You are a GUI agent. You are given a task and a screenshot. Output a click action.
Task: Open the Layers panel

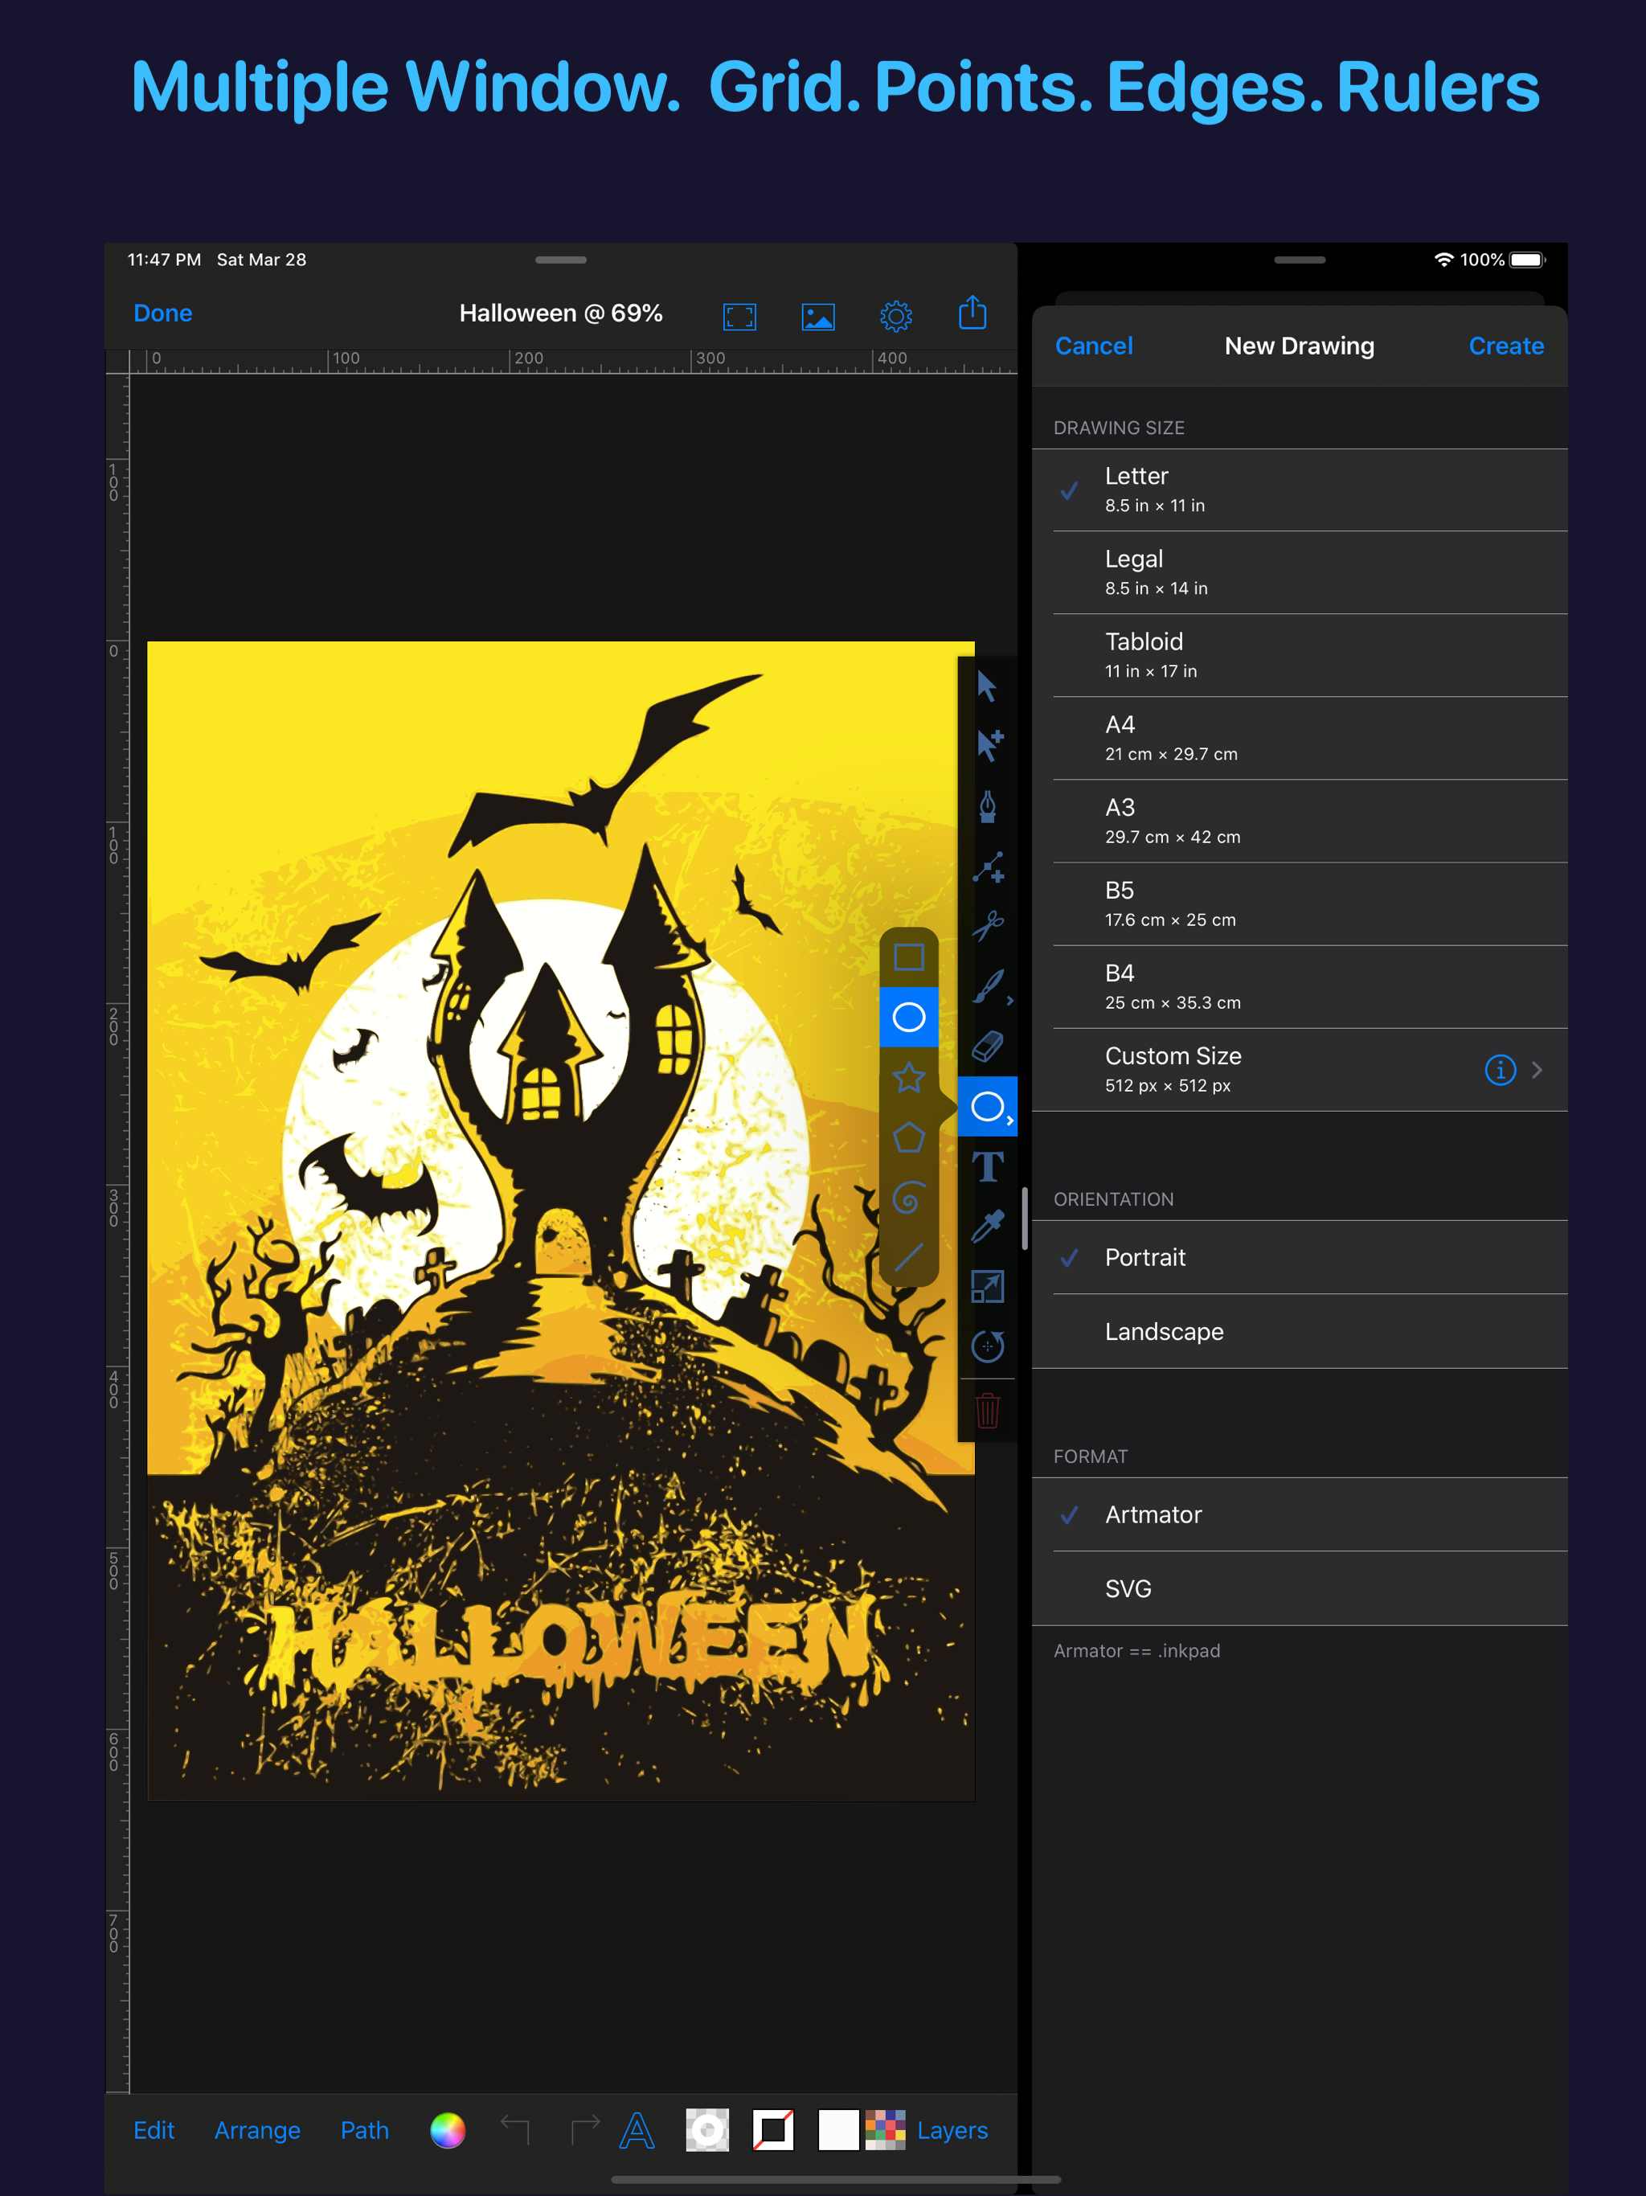pyautogui.click(x=952, y=2130)
